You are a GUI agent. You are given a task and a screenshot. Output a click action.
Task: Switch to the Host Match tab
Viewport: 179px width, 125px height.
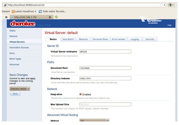[68, 39]
